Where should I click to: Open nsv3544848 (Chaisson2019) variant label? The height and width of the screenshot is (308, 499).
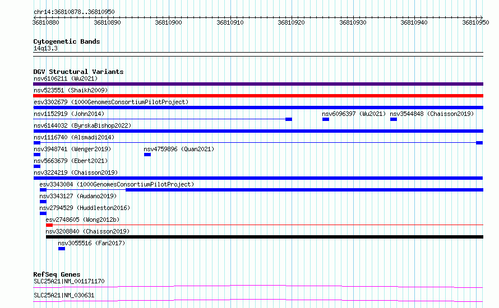click(432, 114)
